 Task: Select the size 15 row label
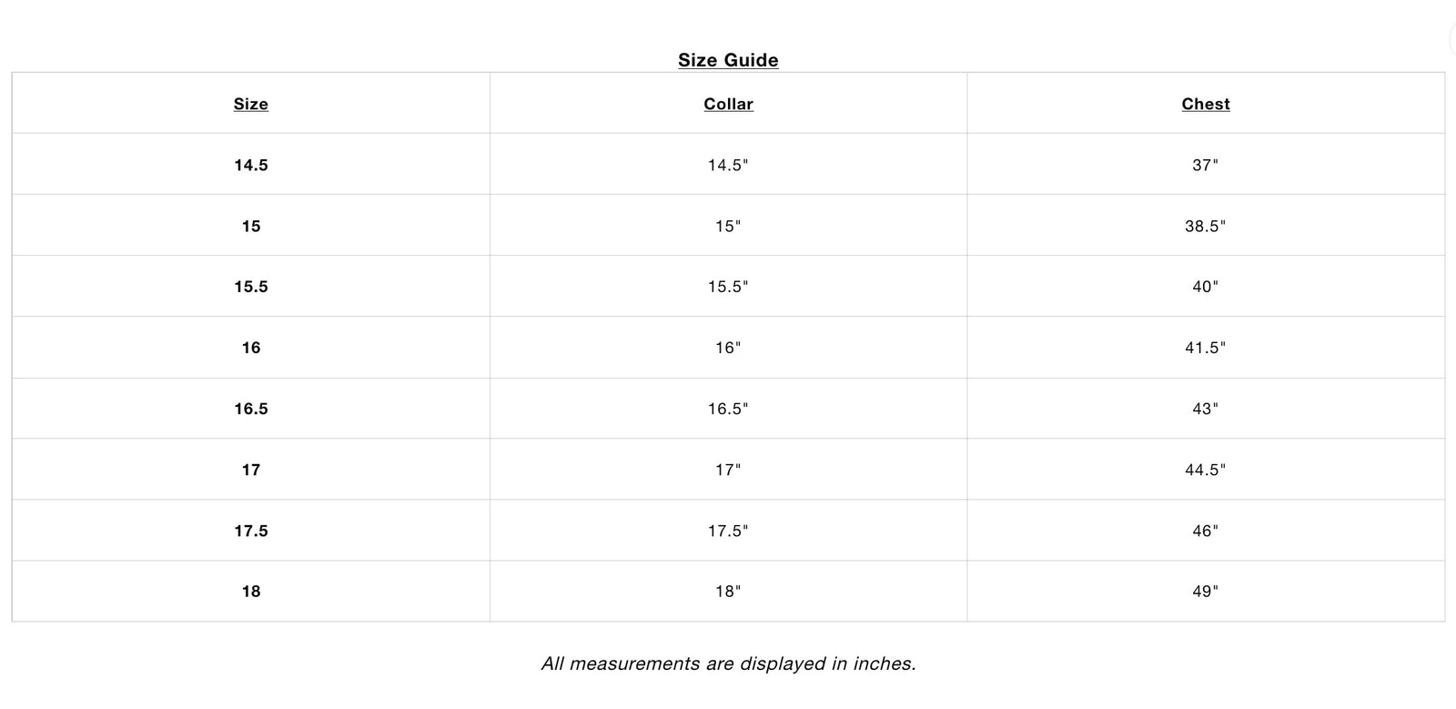point(250,226)
